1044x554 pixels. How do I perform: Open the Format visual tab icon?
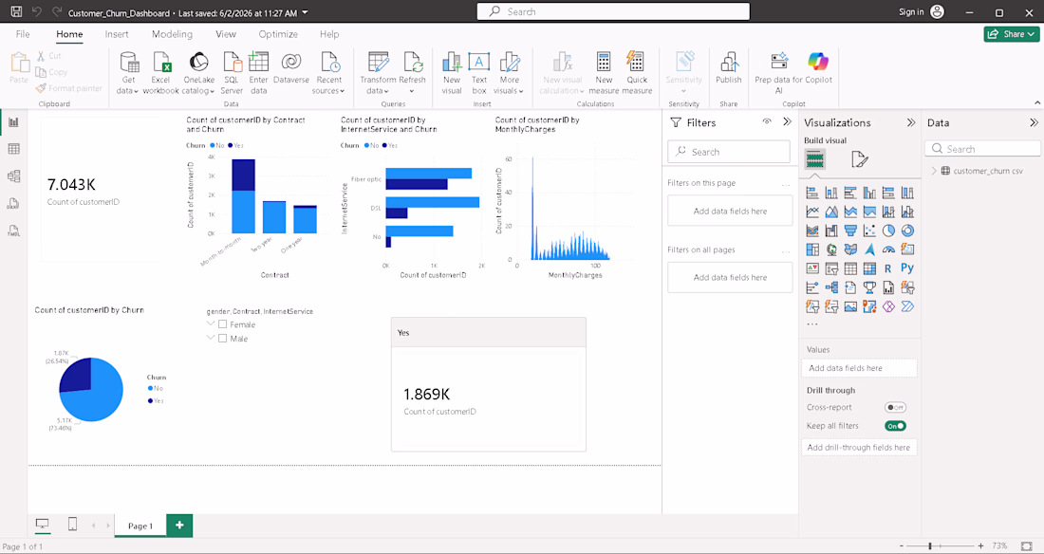coord(860,159)
